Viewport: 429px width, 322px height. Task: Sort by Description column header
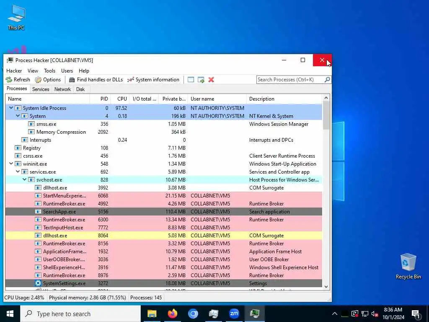pos(284,99)
